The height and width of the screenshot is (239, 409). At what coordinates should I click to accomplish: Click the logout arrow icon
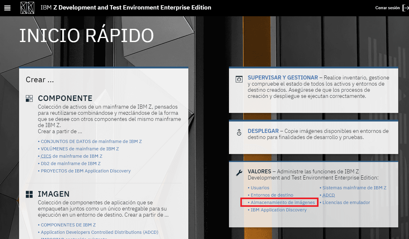pos(405,8)
